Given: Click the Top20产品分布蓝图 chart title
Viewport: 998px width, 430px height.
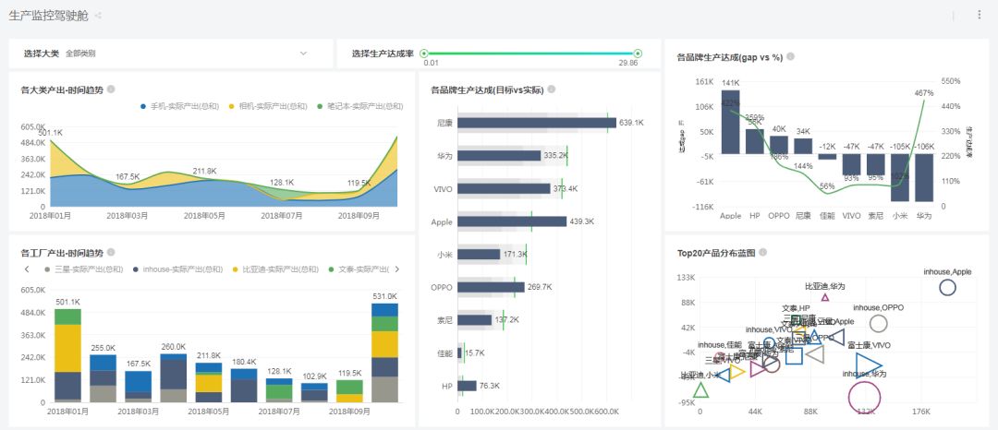Looking at the screenshot, I should [716, 252].
